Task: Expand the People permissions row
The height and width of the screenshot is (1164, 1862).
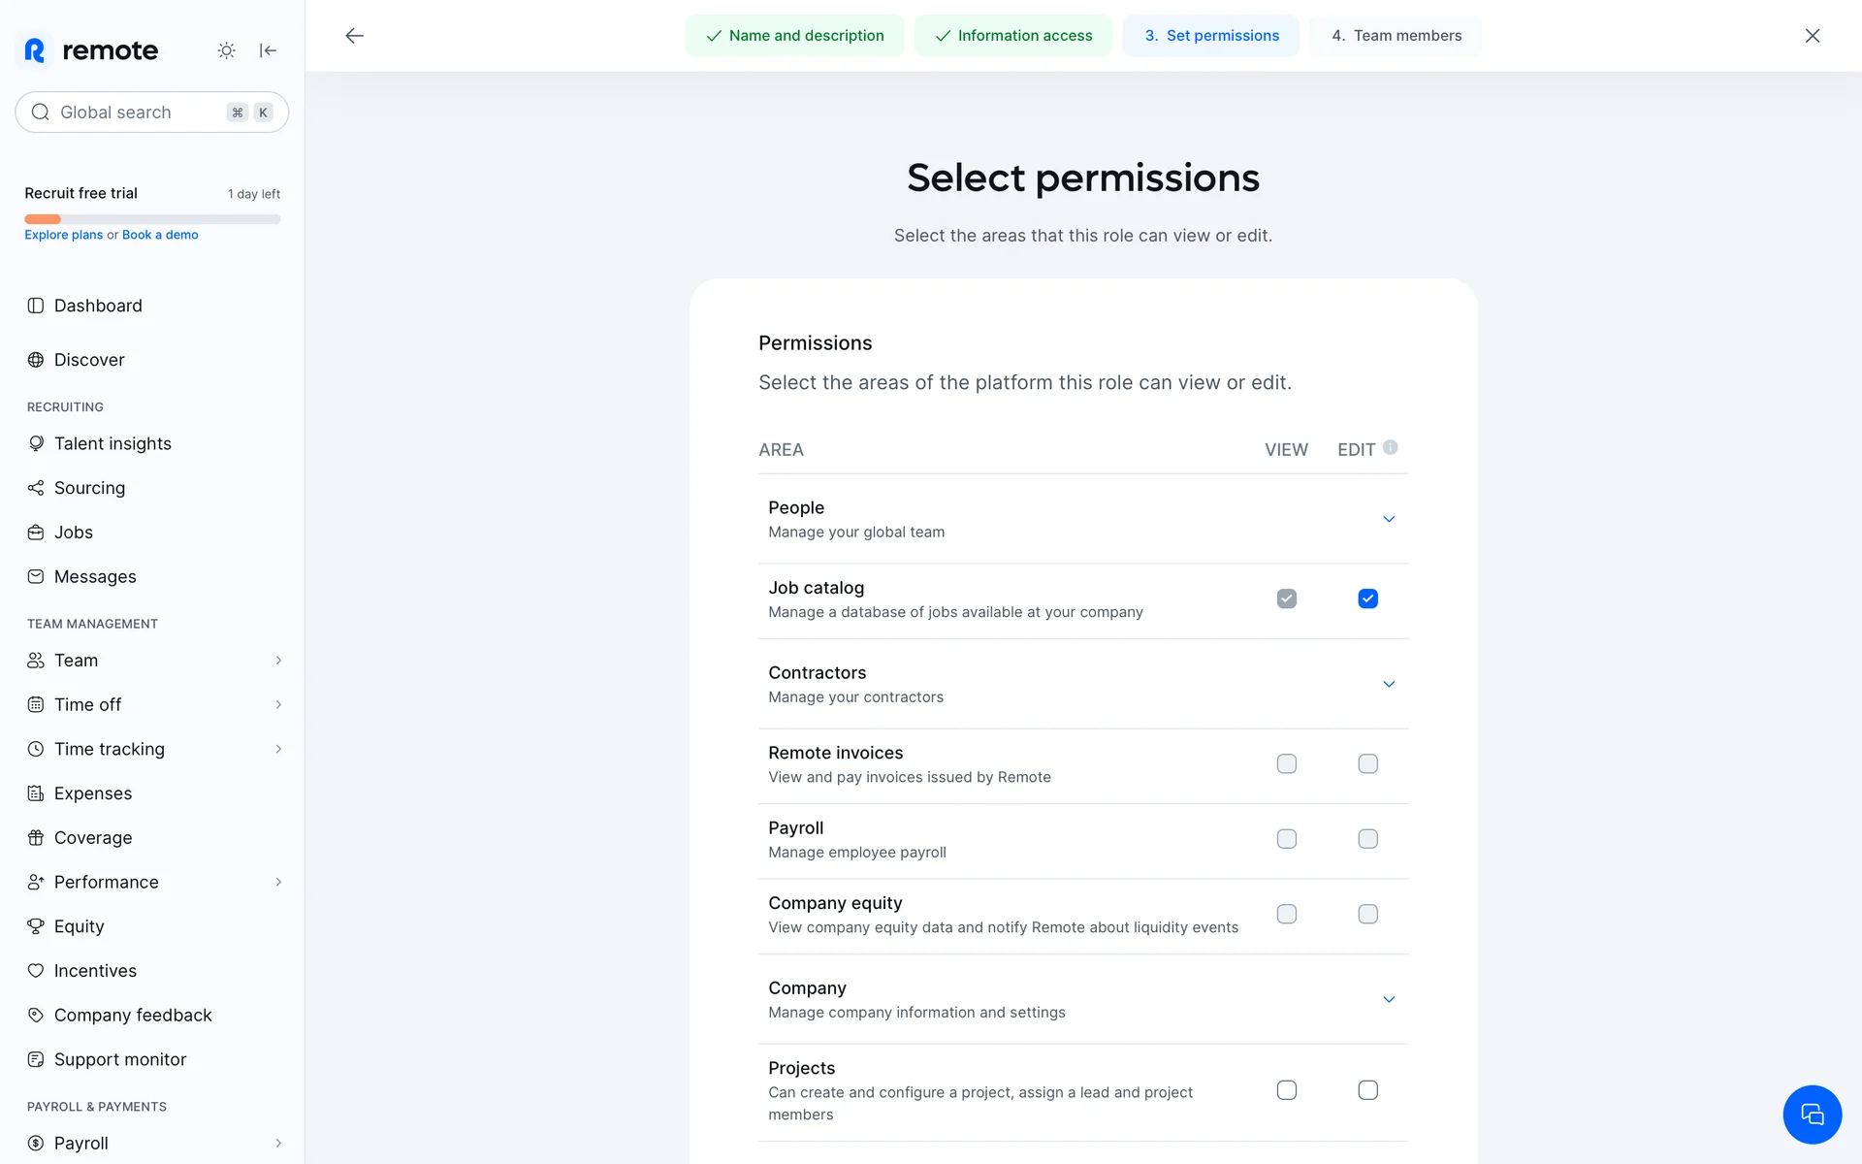Action: [1388, 519]
